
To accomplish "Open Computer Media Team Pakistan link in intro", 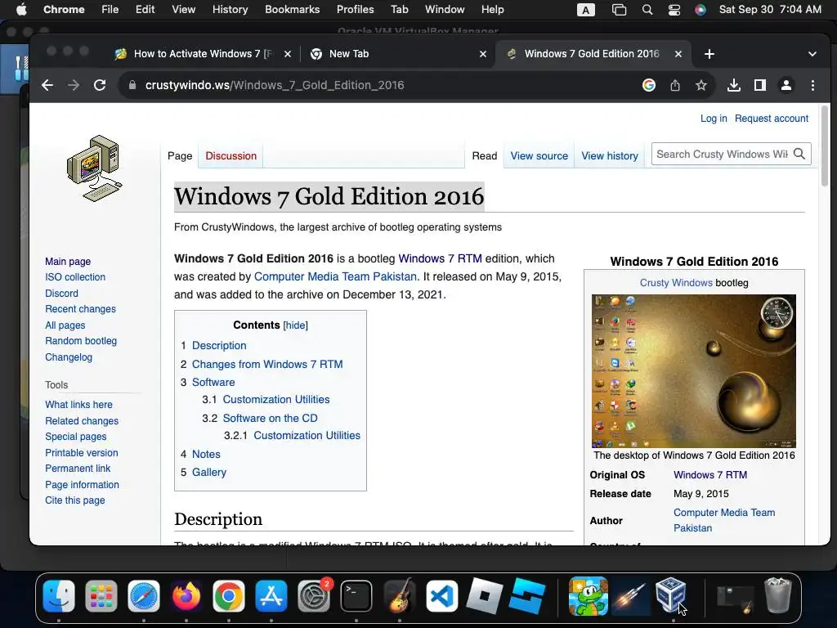I will click(x=335, y=276).
